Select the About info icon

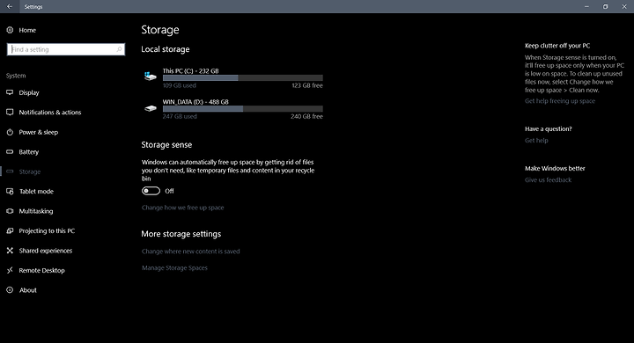click(10, 290)
